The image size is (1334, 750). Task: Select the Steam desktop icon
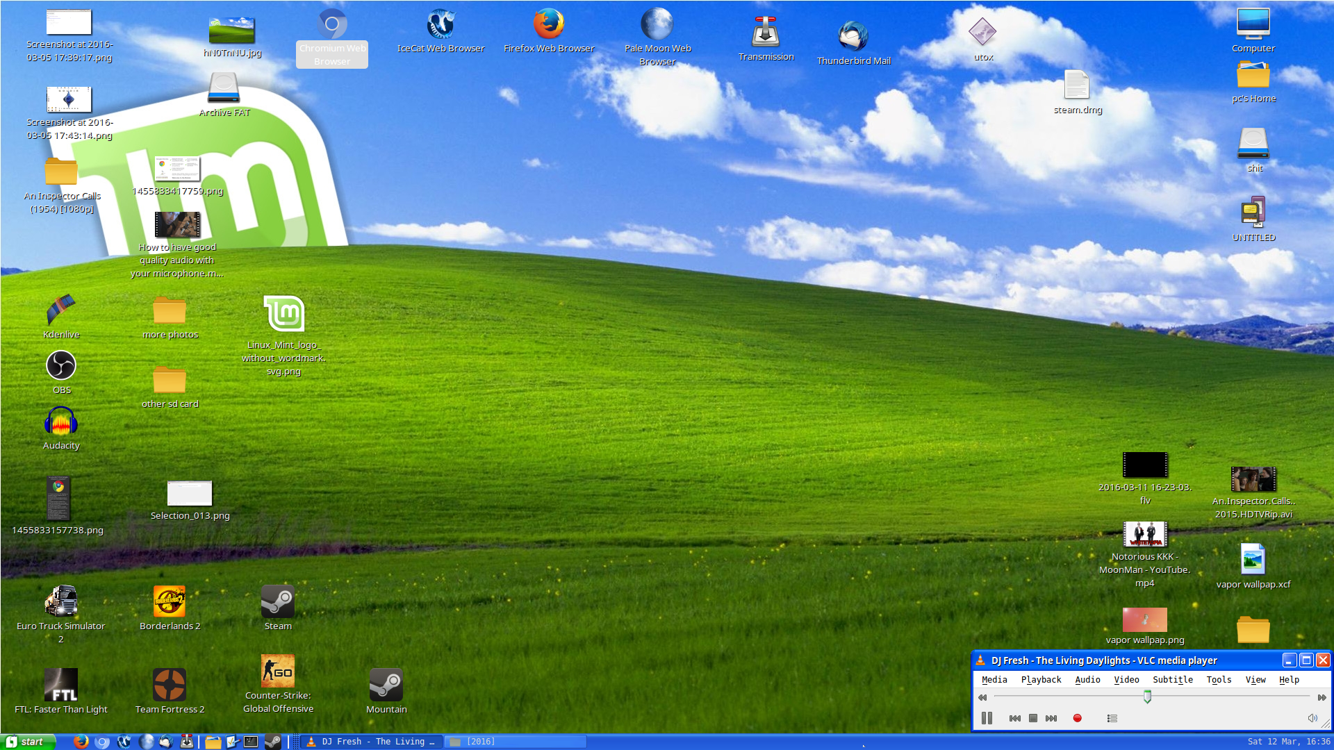278,602
